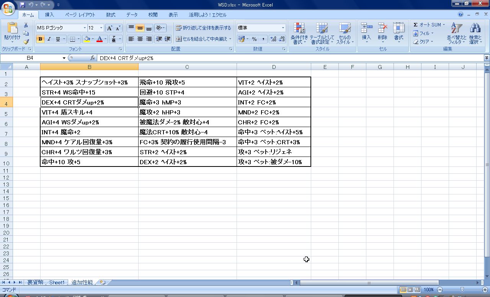Apply the yellow fill color bucket
This screenshot has width=490, height=297.
click(x=87, y=39)
